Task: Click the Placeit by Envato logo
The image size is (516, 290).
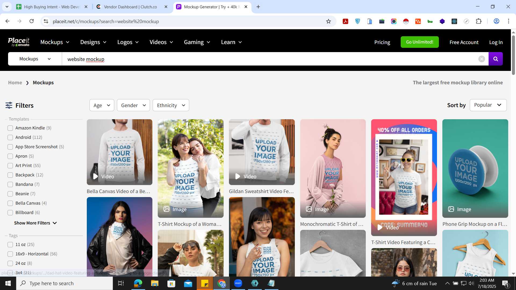Action: coord(19,42)
